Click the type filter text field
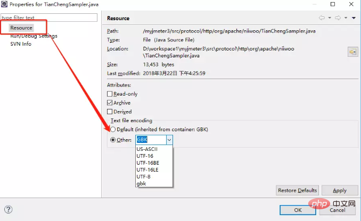Screen dimensions: 361x221 (49, 18)
